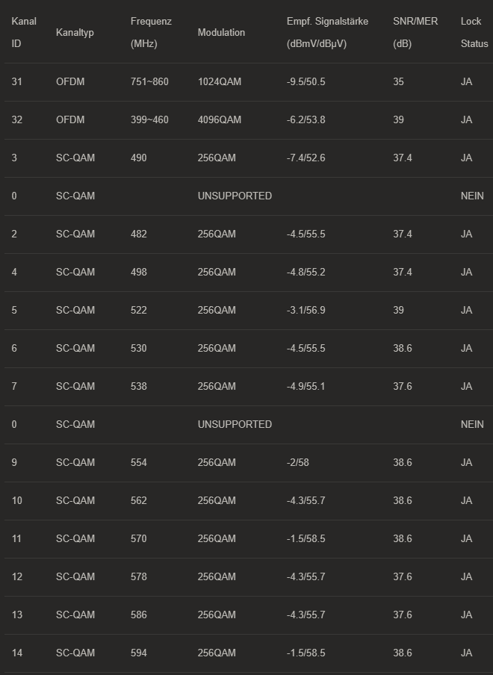Click the Frequenz (MHz) column header
493x675 pixels.
tap(151, 32)
